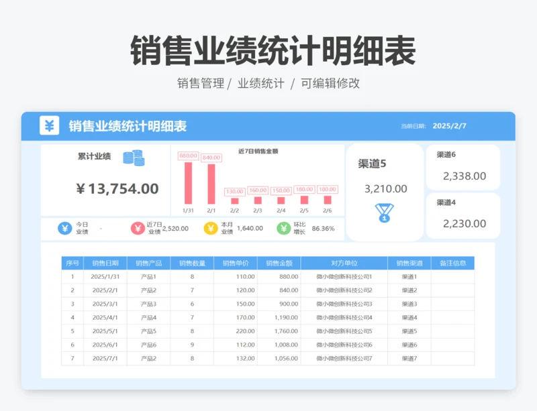Click the 销售渠道 column header
Screen dimensions: 537x411
tap(409, 263)
